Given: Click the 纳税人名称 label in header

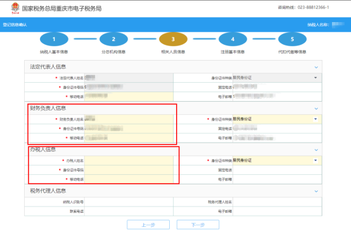Looking at the screenshot, I should tap(318, 25).
